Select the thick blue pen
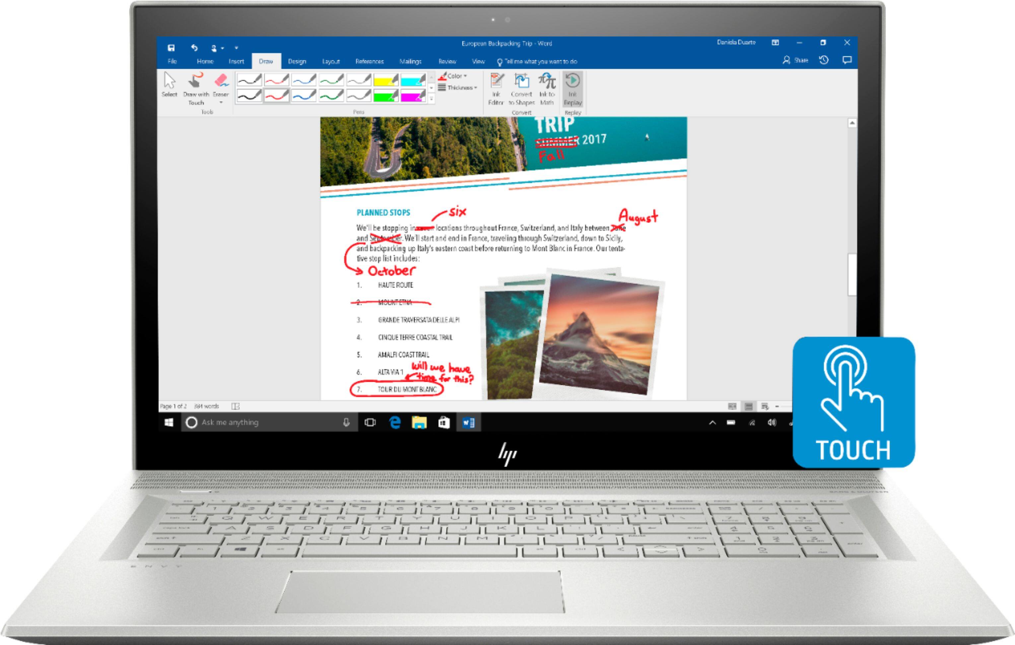This screenshot has height=645, width=1015. pos(304,96)
